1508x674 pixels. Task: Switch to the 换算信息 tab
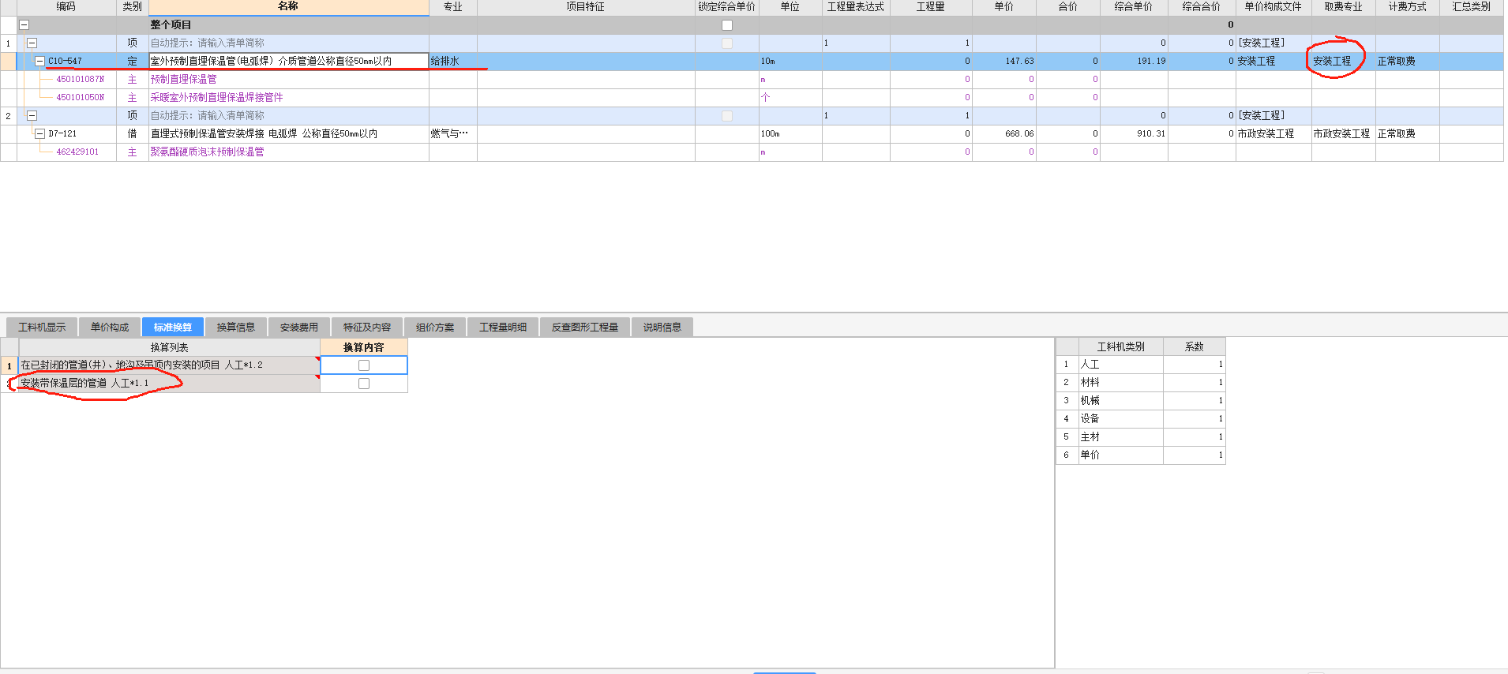(x=236, y=327)
